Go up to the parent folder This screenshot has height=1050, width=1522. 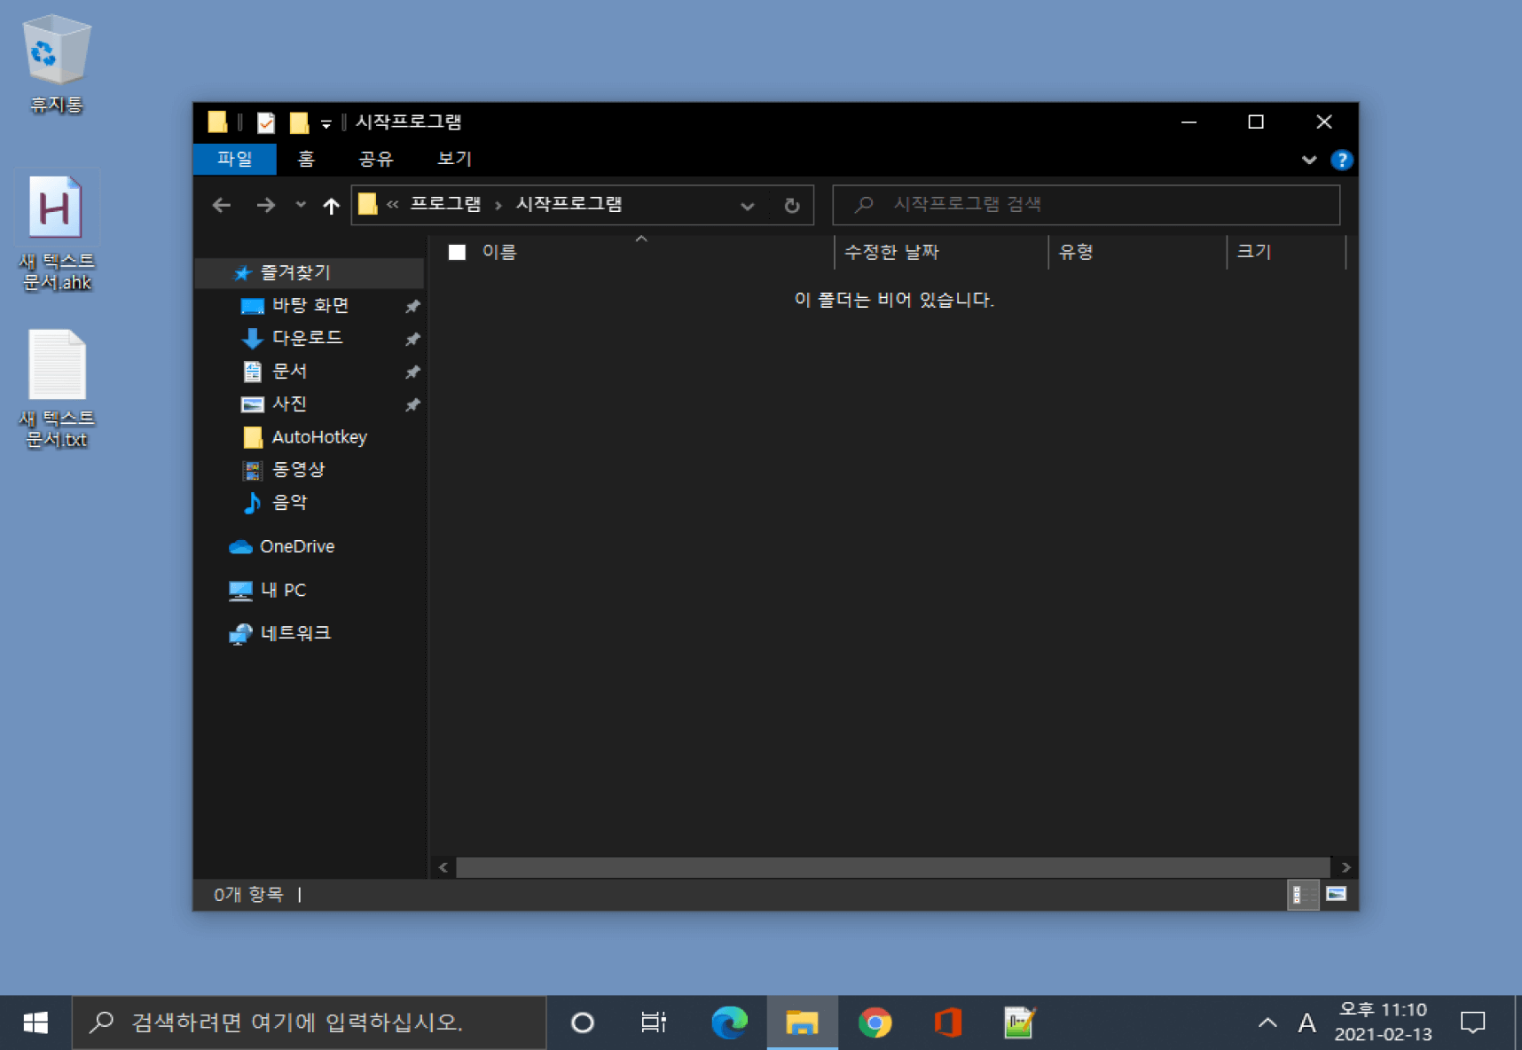click(x=331, y=205)
